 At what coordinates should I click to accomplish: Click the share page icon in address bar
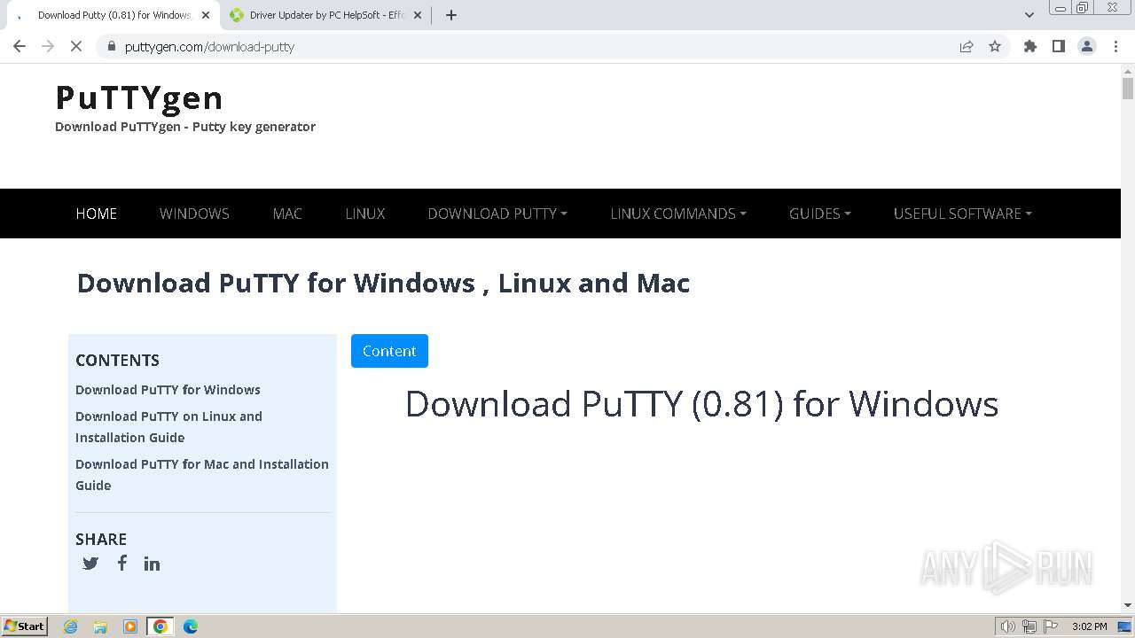967,46
